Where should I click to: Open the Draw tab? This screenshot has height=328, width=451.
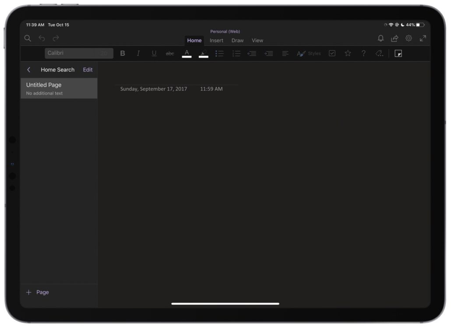pyautogui.click(x=237, y=40)
